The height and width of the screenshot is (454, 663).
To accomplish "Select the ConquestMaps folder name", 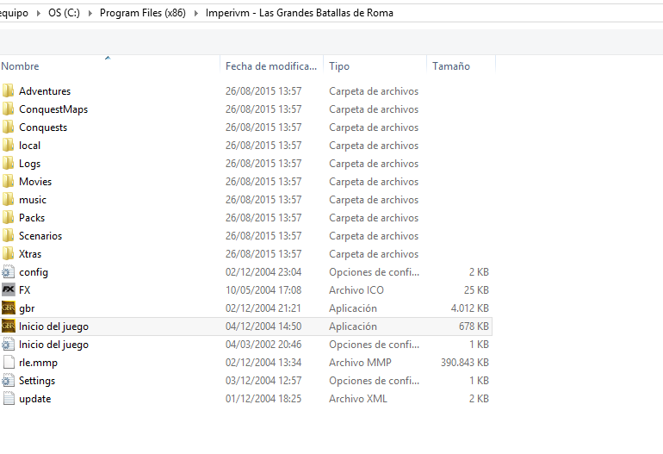I will pos(53,109).
